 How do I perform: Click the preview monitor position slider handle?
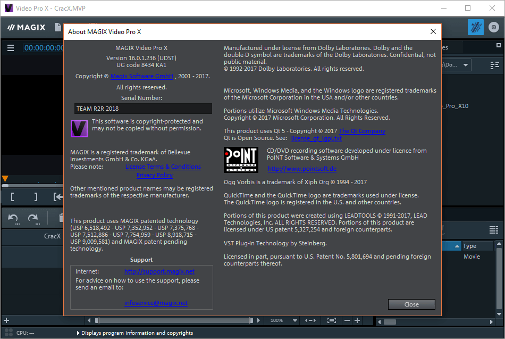(5, 186)
